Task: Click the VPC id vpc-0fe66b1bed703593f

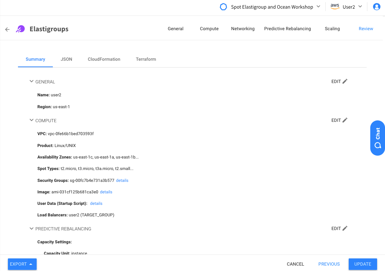Action: tap(71, 134)
